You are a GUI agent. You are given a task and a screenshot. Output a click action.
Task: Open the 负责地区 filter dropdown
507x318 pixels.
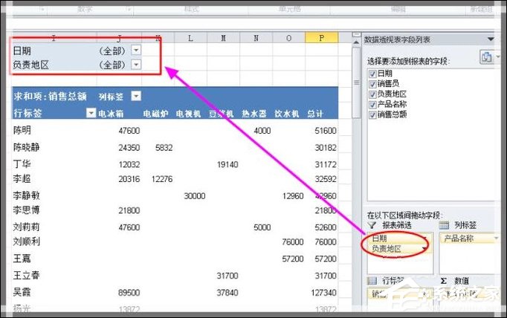tap(135, 65)
